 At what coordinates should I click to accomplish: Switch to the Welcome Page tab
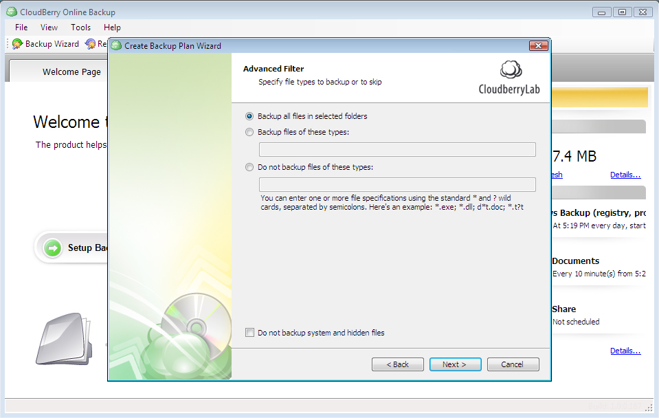point(71,71)
